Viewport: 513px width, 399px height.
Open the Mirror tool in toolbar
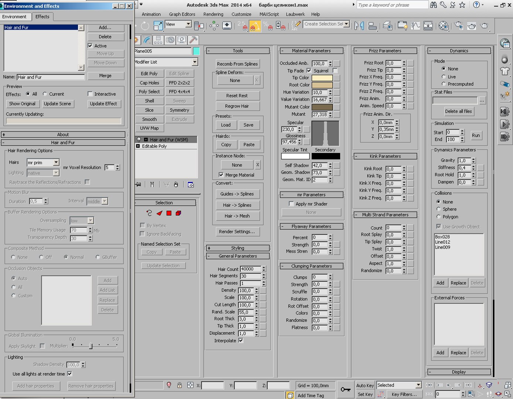point(359,25)
